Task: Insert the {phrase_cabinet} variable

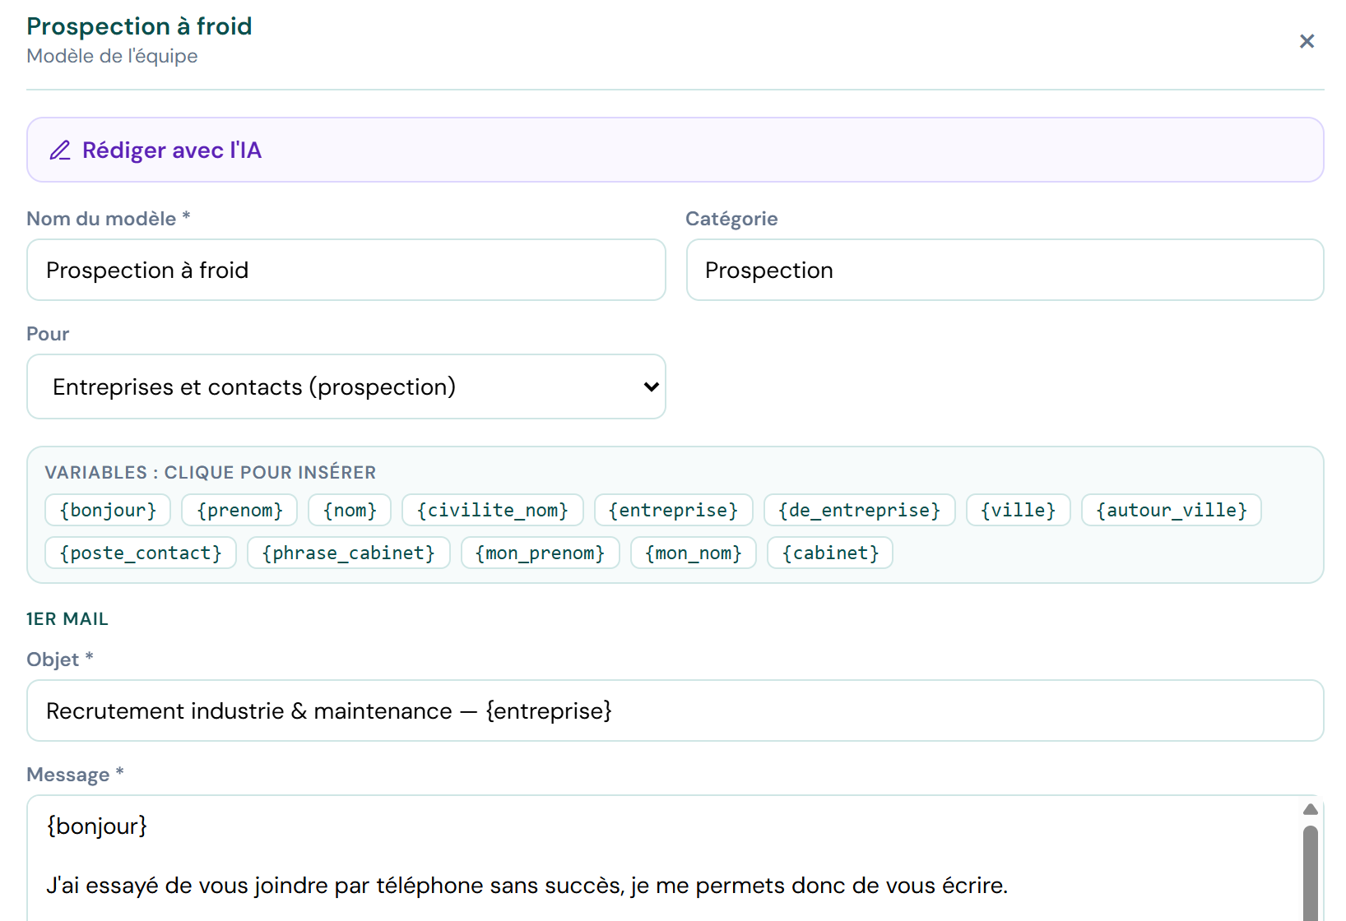Action: pos(348,553)
